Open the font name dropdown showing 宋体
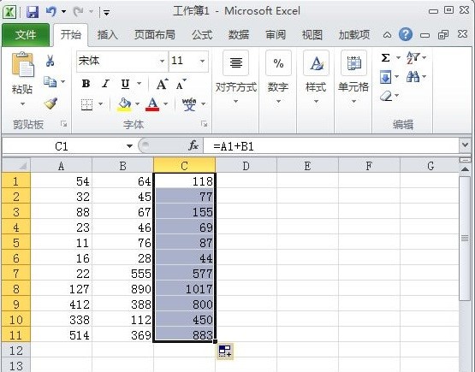 pos(163,61)
